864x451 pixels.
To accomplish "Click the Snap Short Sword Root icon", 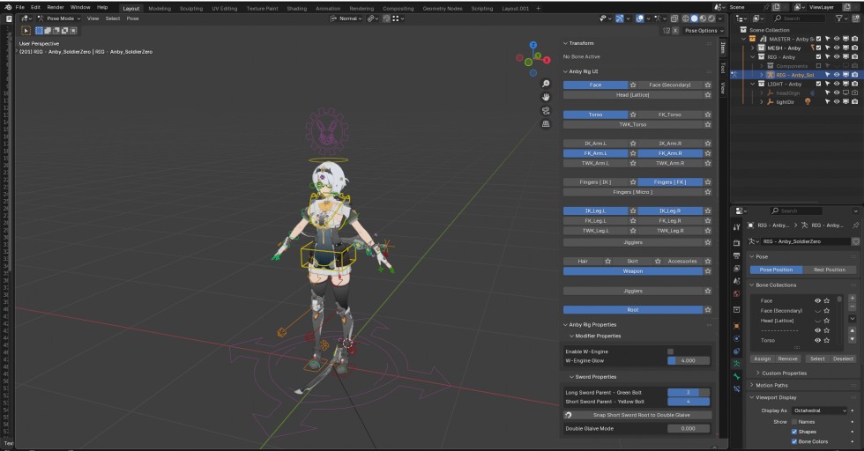I will (x=569, y=415).
